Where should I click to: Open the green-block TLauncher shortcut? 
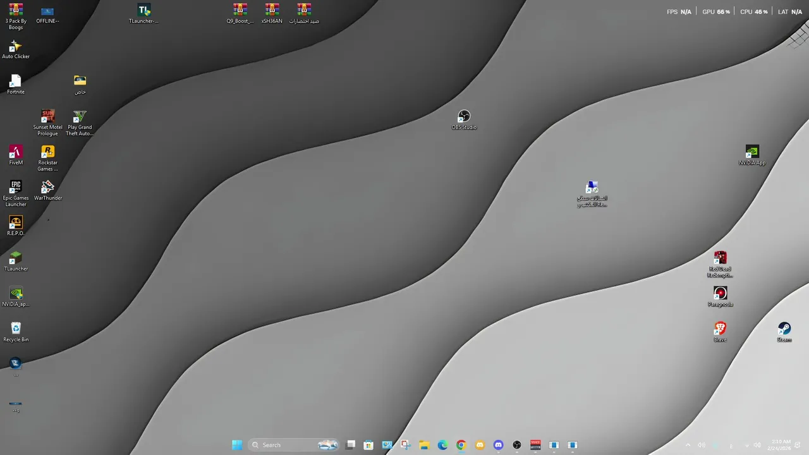tap(16, 262)
